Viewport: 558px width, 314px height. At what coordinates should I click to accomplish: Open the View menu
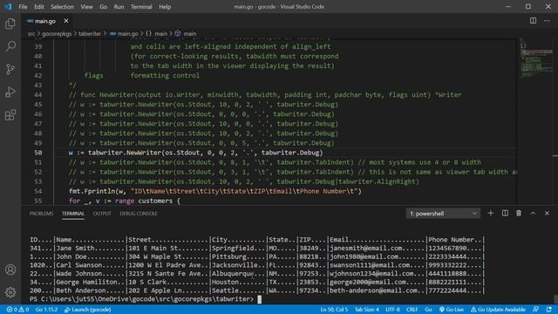coord(86,7)
